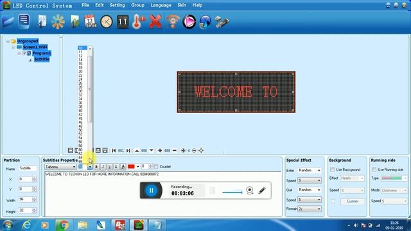Image resolution: width=411 pixels, height=231 pixels.
Task: Adjust the recorder volume slider
Action: click(x=232, y=192)
